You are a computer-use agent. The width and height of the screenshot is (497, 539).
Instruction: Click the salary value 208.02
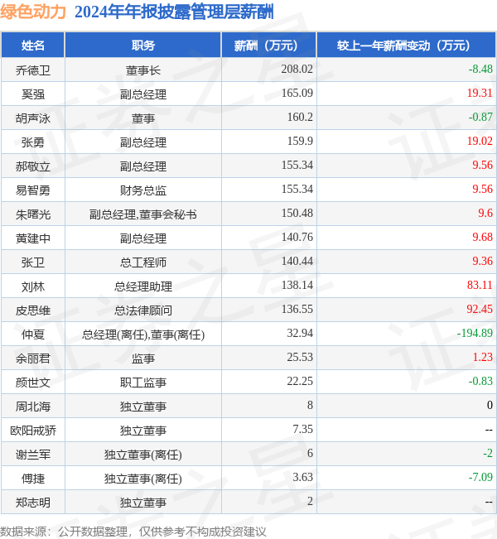click(297, 69)
